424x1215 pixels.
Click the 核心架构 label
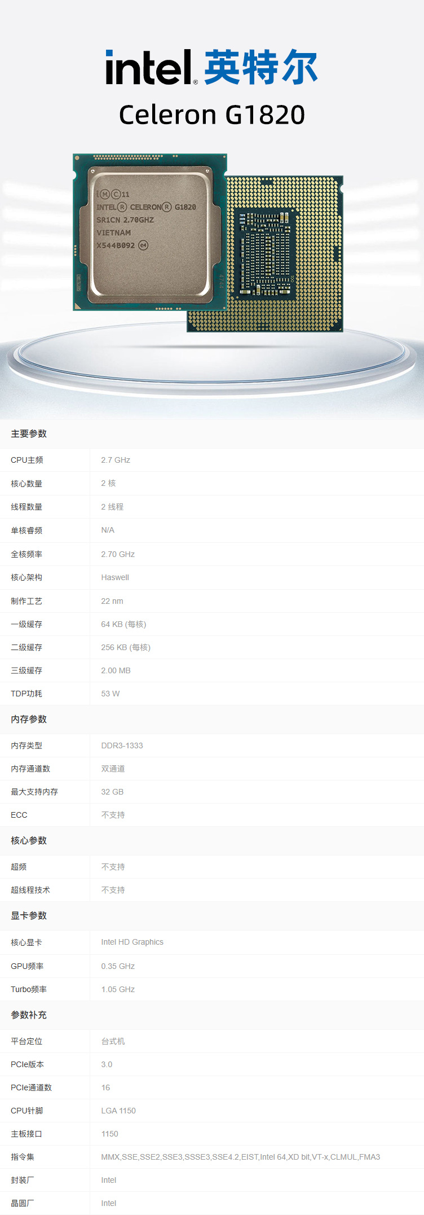click(26, 577)
